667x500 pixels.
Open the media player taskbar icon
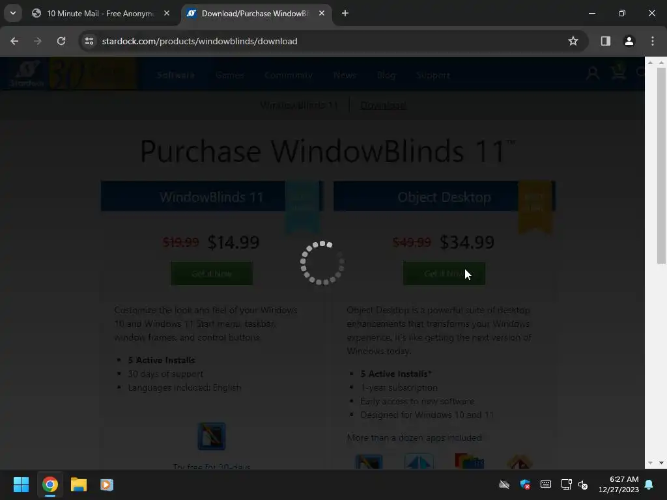[107, 484]
